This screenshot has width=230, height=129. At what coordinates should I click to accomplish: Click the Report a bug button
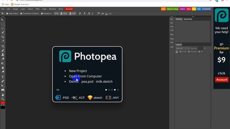[172, 9]
